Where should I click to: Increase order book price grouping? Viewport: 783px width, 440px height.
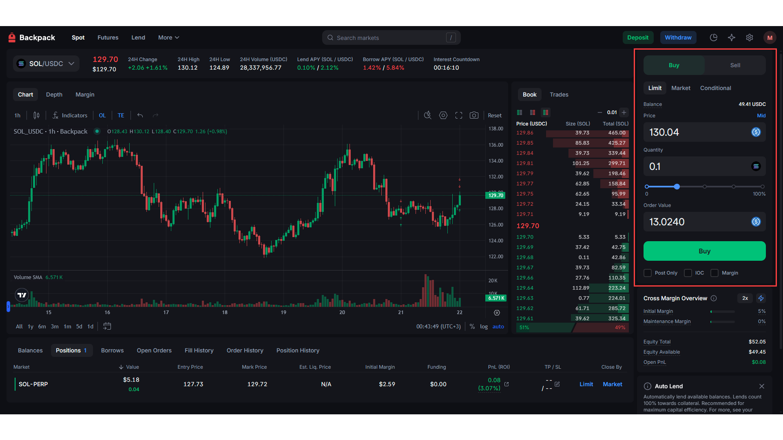pyautogui.click(x=624, y=112)
